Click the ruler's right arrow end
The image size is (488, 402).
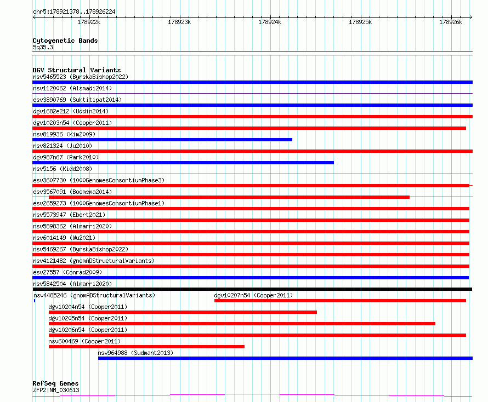[x=471, y=18]
